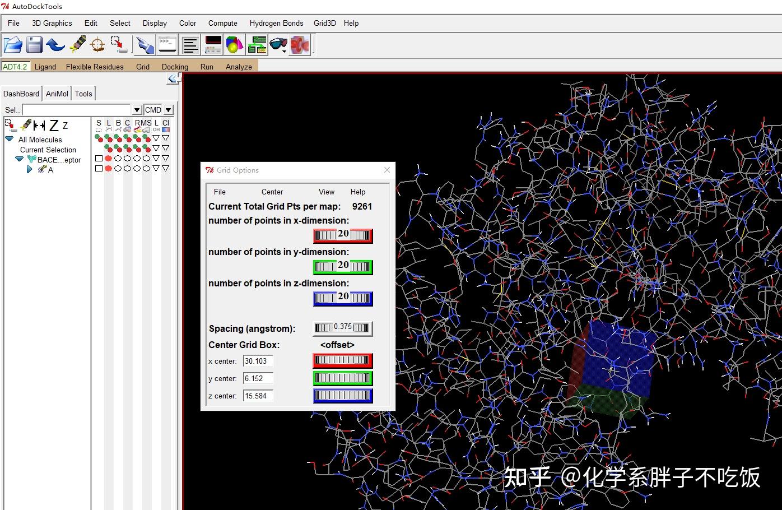Toggle Ball display for the BACE receptor row

click(x=118, y=158)
